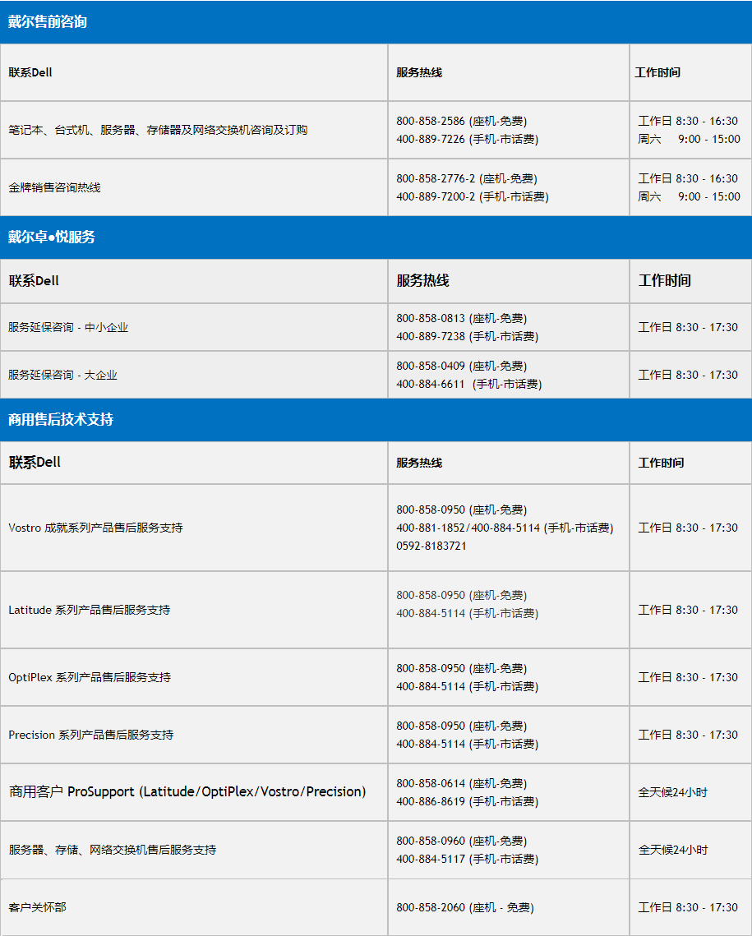Viewport: 752px width, 936px height.
Task: Click '400-884-5114 (手机-市话费)' in the Latitude row
Action: (x=468, y=613)
